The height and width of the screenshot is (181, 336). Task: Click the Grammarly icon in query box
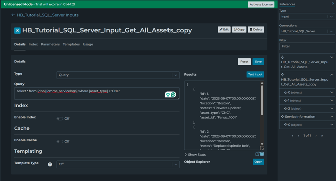tap(173, 94)
